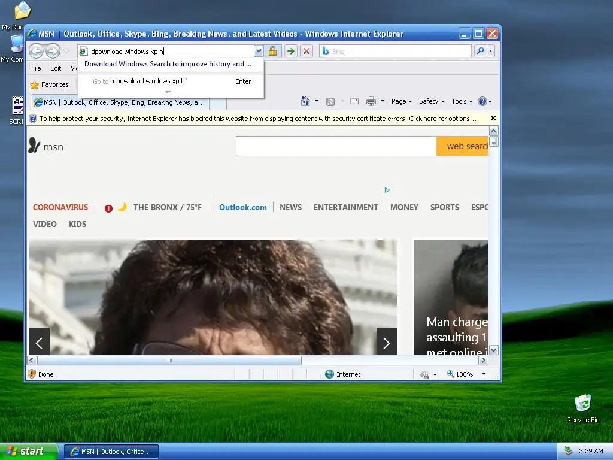Click the KIDS navigation link
This screenshot has height=460, width=613.
[77, 224]
